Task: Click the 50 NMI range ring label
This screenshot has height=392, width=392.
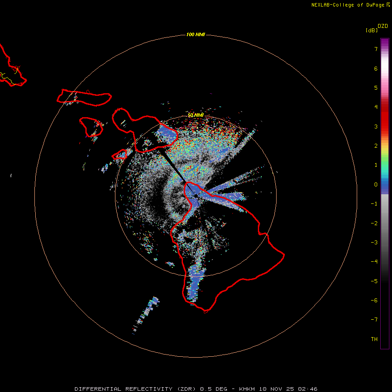Action: [196, 115]
